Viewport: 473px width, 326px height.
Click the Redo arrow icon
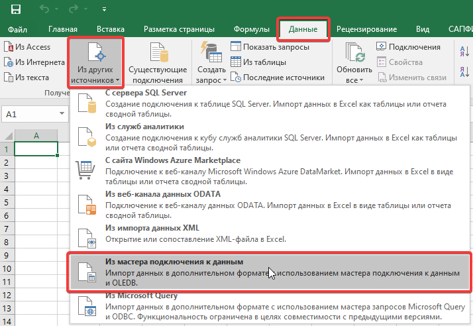pyautogui.click(x=74, y=9)
